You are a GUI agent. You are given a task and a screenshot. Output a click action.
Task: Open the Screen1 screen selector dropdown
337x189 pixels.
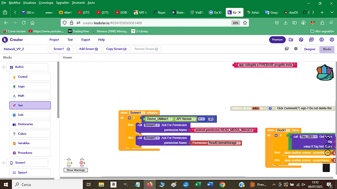[61, 49]
